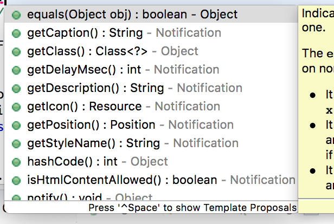Screen dimensions: 334x224
Task: Click green icon next to getCaption()
Action: pyautogui.click(x=16, y=33)
